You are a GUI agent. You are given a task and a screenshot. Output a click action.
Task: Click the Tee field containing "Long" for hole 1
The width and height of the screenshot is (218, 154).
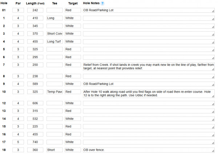click(x=54, y=18)
